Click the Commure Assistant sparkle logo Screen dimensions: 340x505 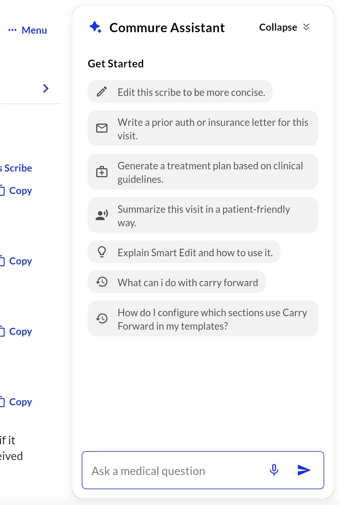[x=95, y=27]
